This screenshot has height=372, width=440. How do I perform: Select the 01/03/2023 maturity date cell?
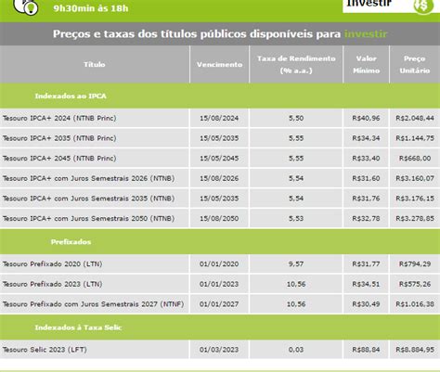219,350
